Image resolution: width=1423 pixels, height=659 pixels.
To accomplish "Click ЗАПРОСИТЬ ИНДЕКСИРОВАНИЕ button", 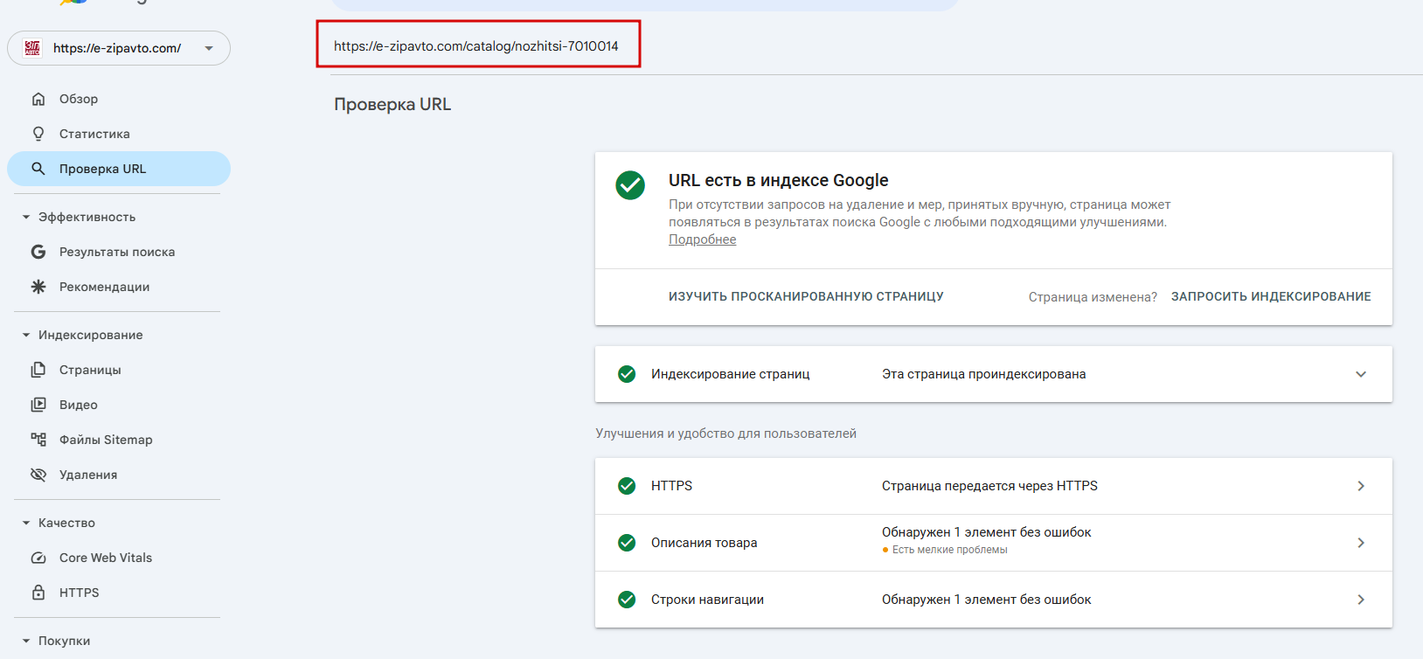I will coord(1270,296).
